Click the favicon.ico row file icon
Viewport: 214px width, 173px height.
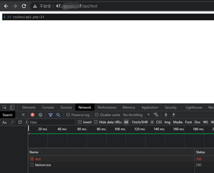coord(32,165)
